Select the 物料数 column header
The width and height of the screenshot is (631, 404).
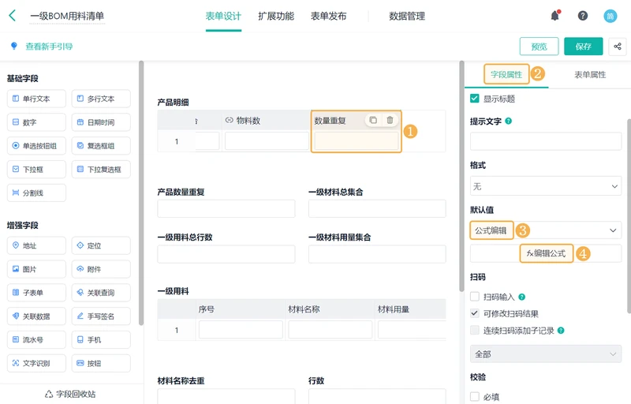[x=266, y=120]
